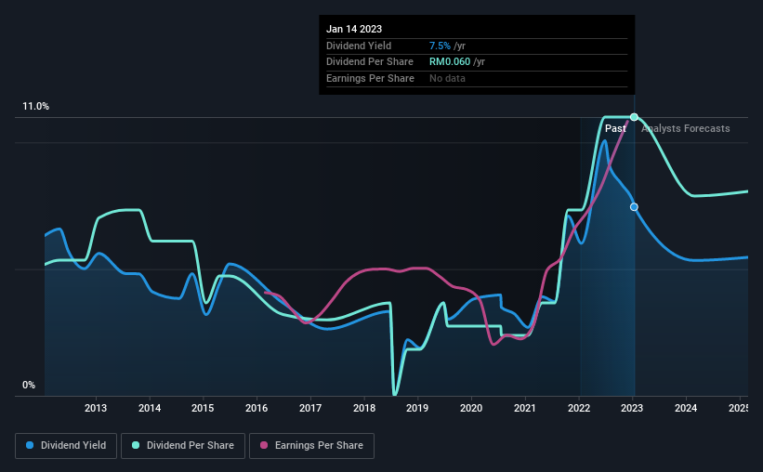Viewport: 763px width, 472px height.
Task: Click the tooltip Dividend Yield row label
Action: [359, 46]
